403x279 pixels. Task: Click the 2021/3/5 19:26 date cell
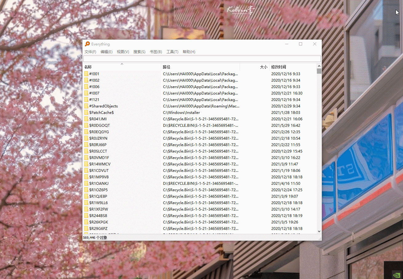(x=285, y=222)
